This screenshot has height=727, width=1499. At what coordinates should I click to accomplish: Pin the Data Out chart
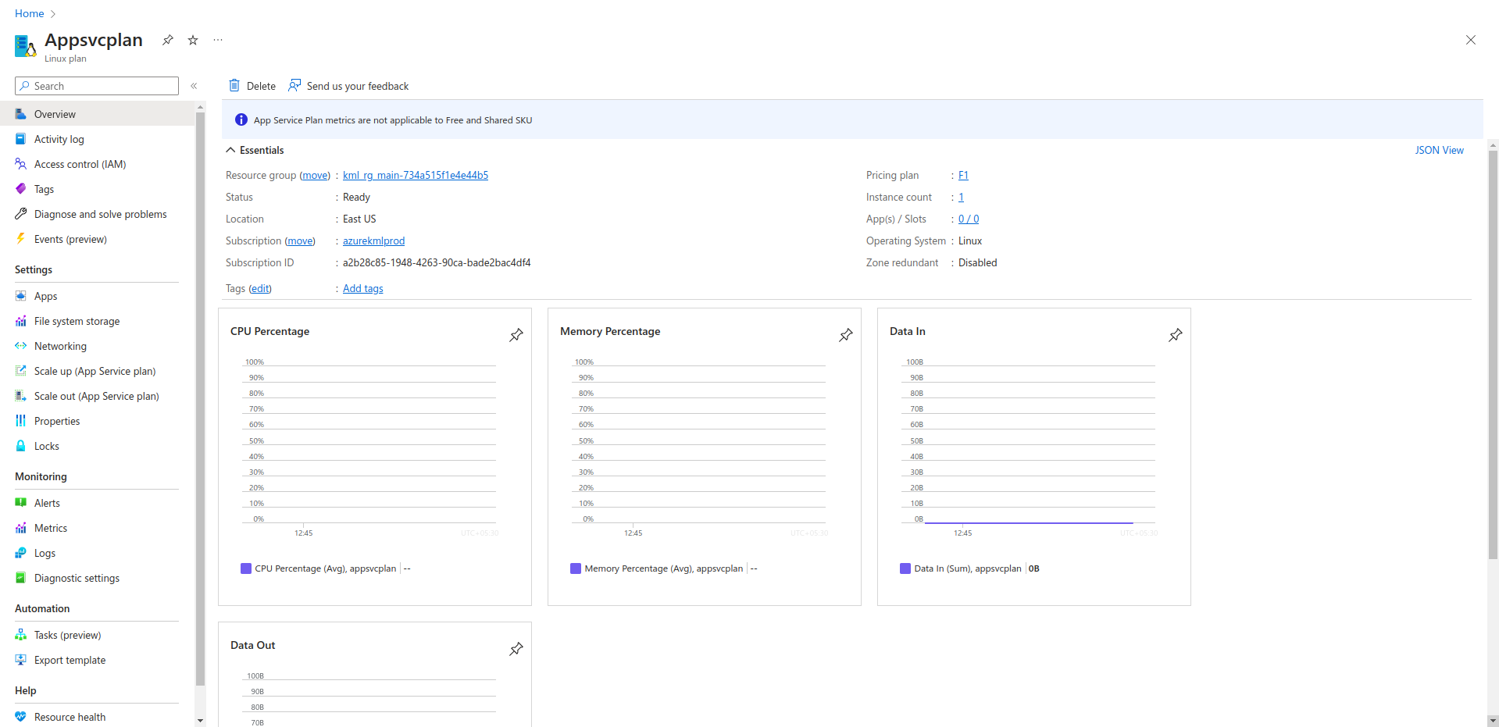(516, 649)
